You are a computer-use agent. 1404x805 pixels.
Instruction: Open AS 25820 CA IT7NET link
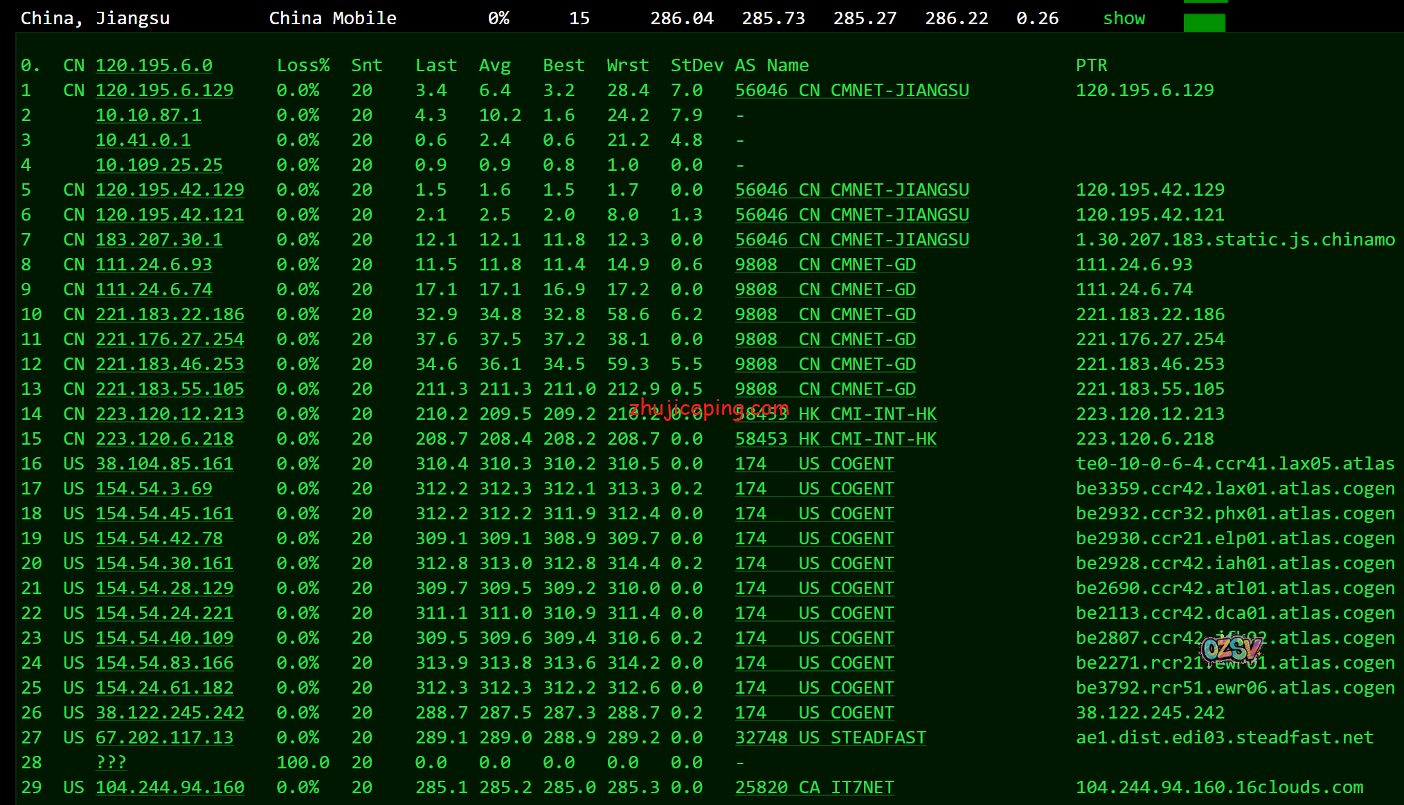coord(814,788)
